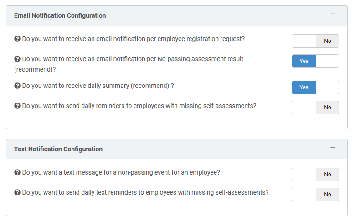
Task: Click the daily text reminders question label
Action: tap(145, 192)
